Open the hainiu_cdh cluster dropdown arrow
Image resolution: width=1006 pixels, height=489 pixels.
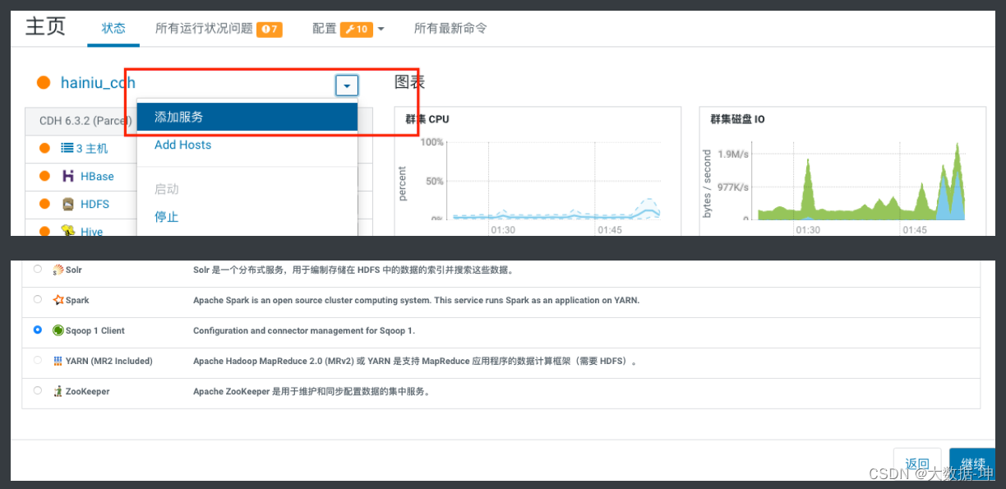click(347, 85)
